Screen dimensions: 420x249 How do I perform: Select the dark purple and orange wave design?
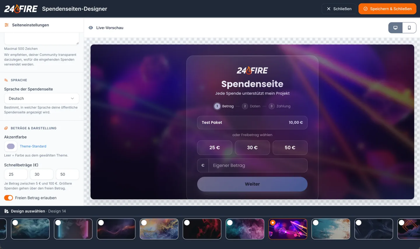click(x=116, y=229)
